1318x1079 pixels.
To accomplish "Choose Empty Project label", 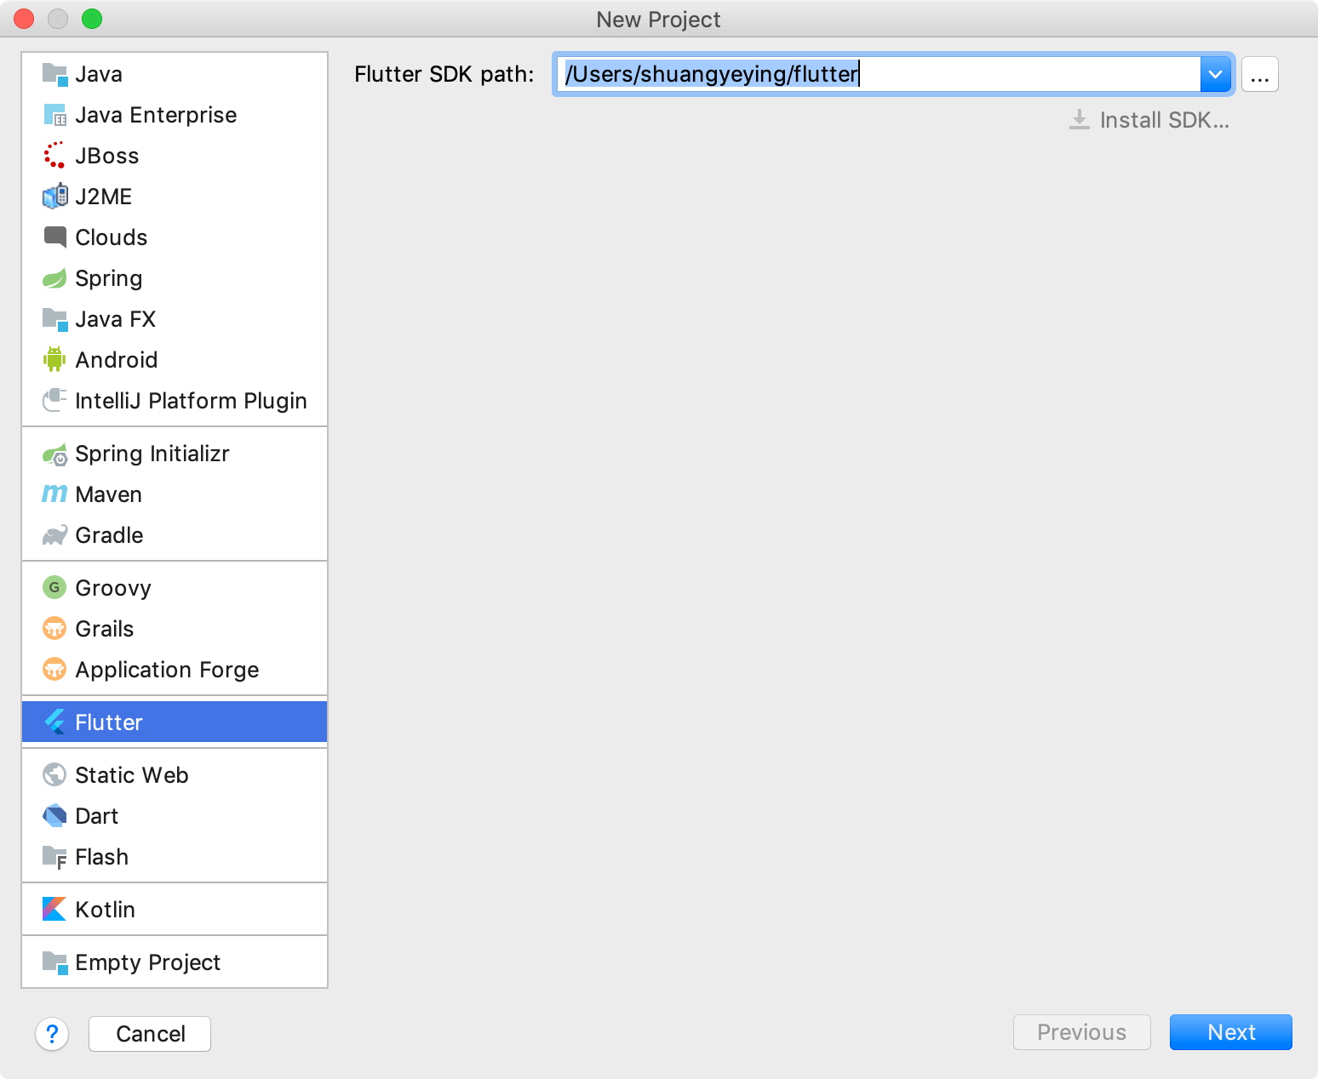I will pos(147,963).
